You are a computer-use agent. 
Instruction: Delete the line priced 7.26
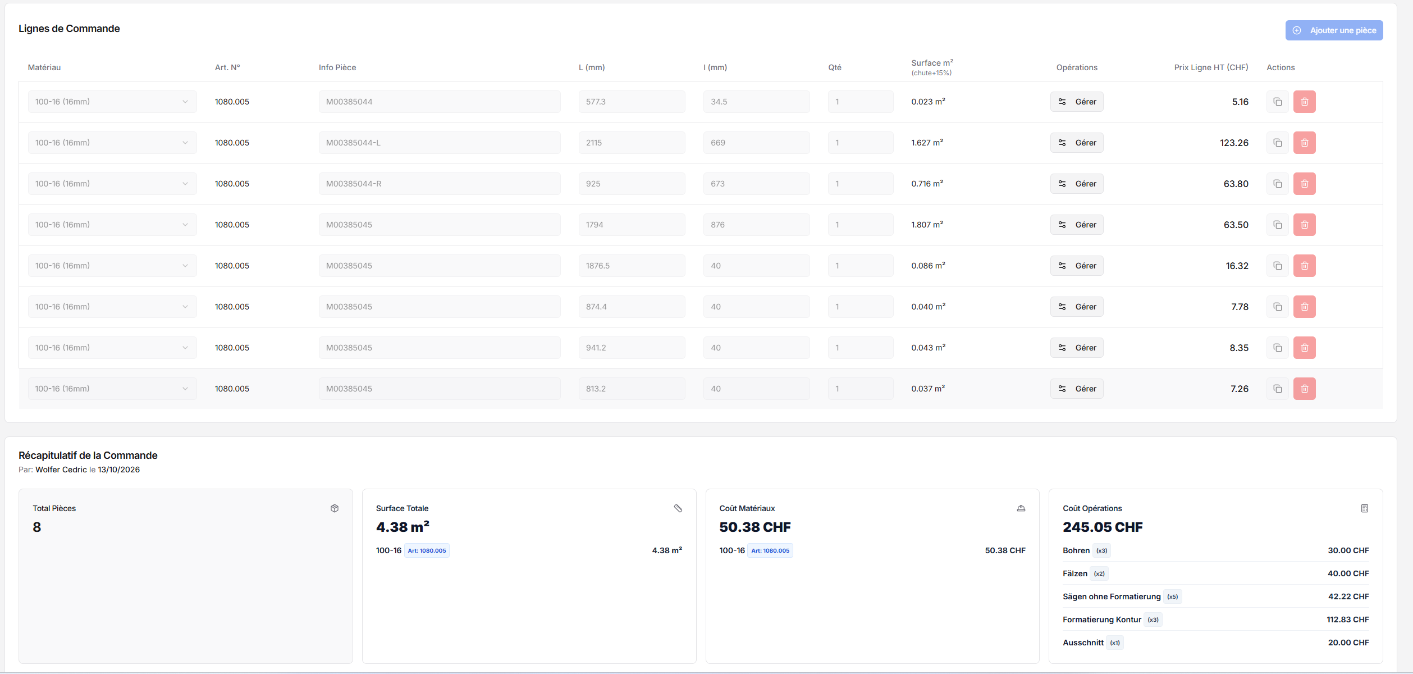pyautogui.click(x=1304, y=389)
